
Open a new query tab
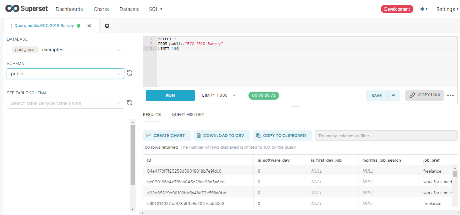(107, 26)
